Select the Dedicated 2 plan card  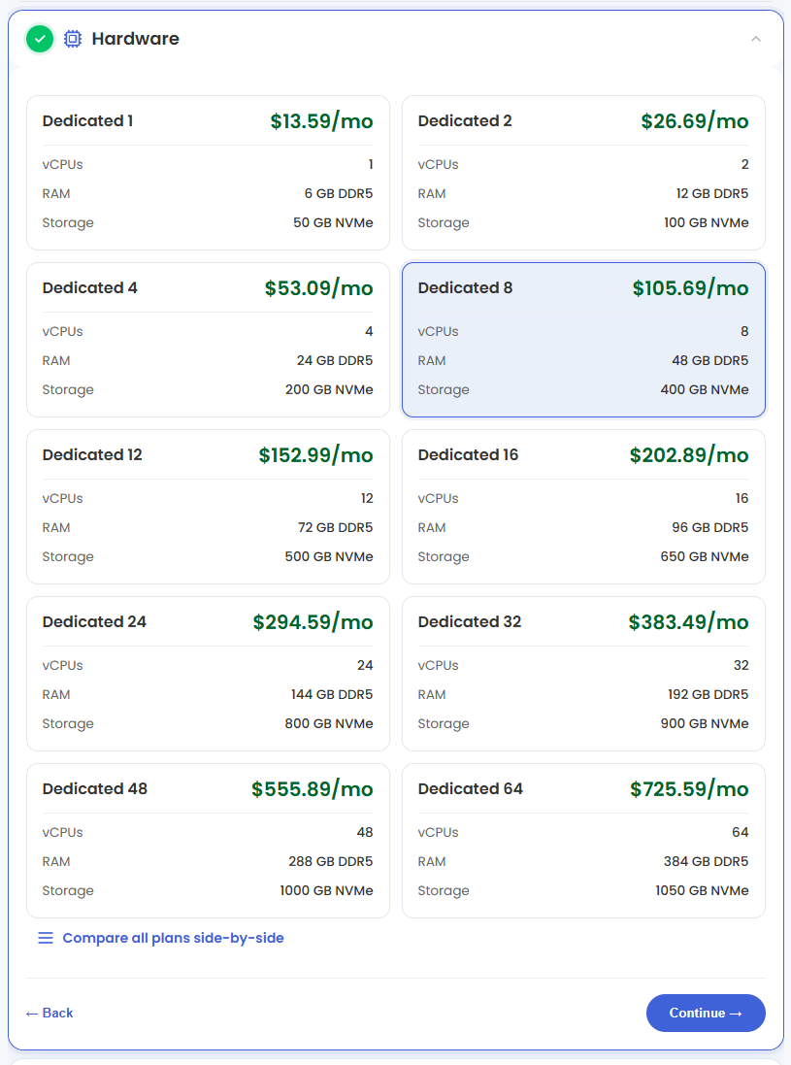point(583,173)
